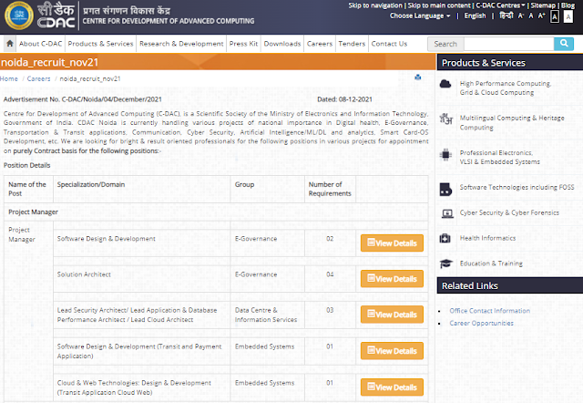Viewport: 583px width, 403px height.
Task: View Details for Transit and Payment Application row
Action: (392, 350)
